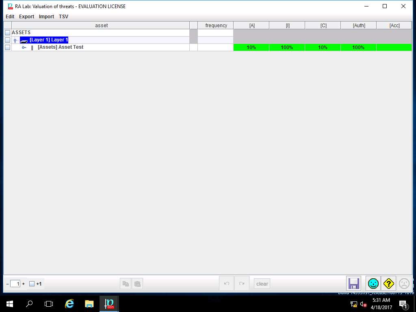Click the Asset Test asset icon
This screenshot has width=416, height=312.
point(32,48)
